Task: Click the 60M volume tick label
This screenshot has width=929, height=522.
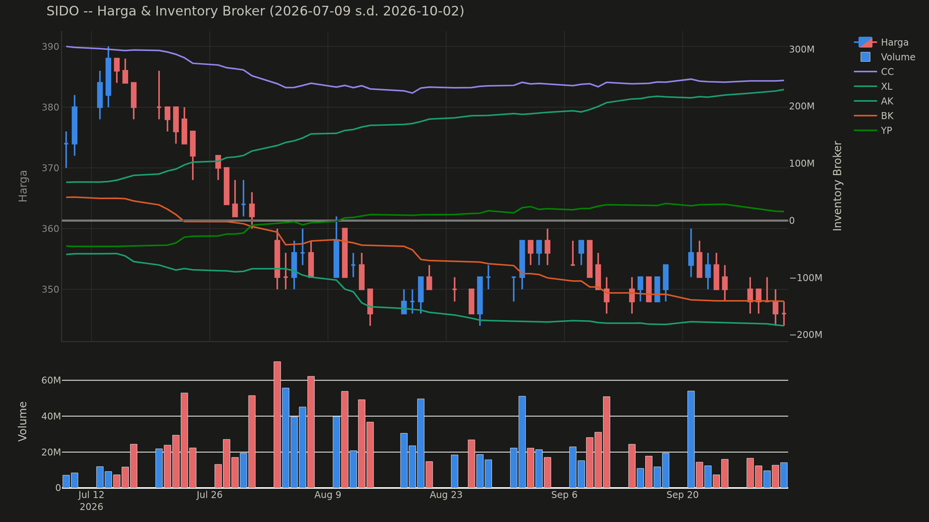Action: (x=52, y=380)
